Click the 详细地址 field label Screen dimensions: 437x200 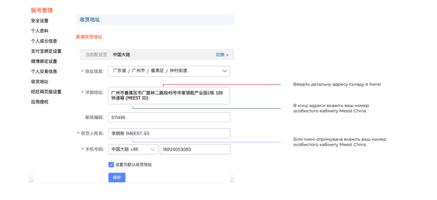(94, 92)
